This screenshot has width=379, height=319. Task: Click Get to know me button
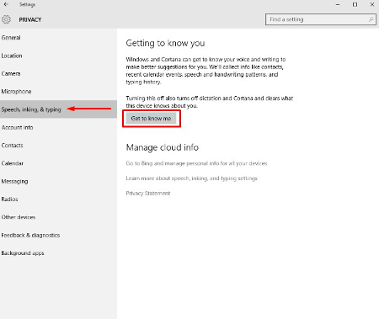(x=151, y=119)
